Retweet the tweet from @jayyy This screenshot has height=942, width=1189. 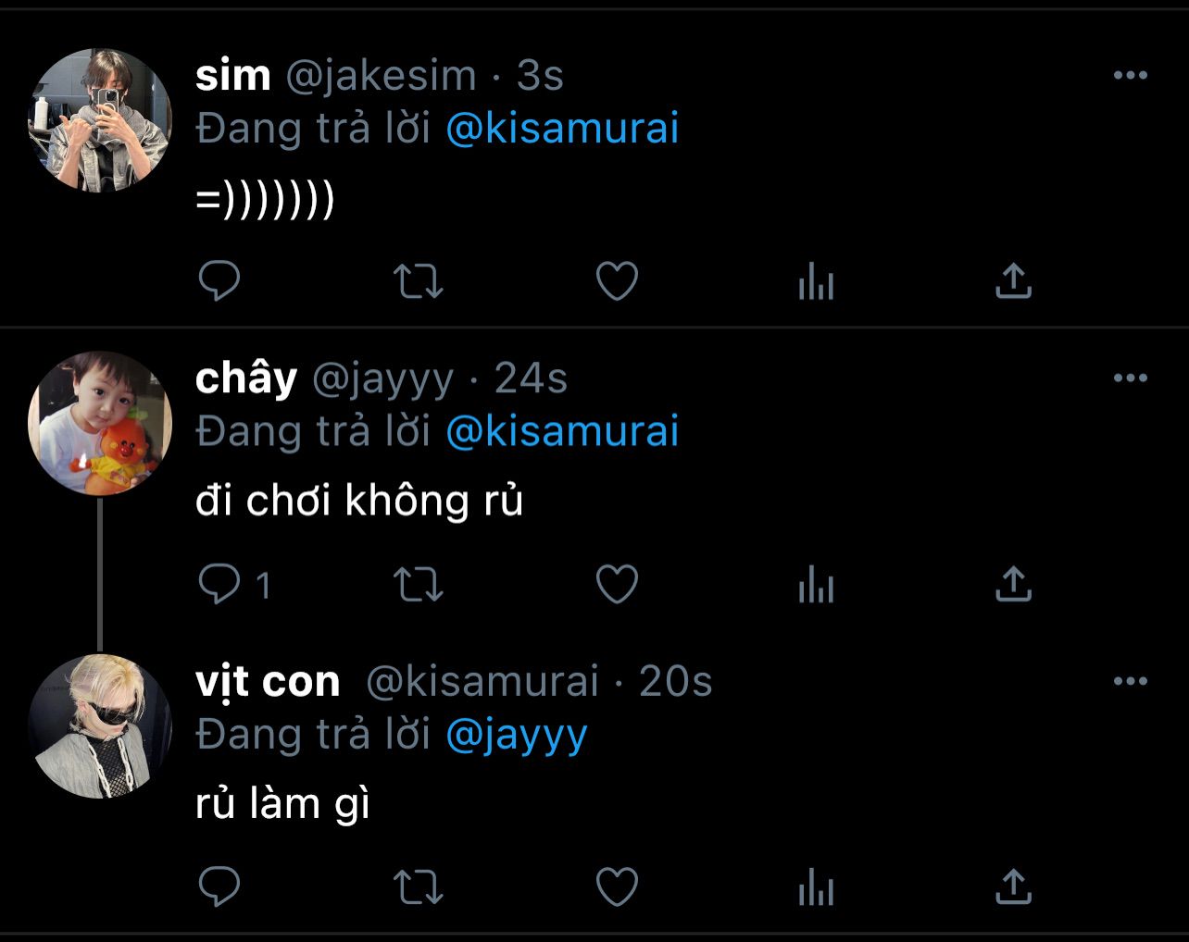419,584
